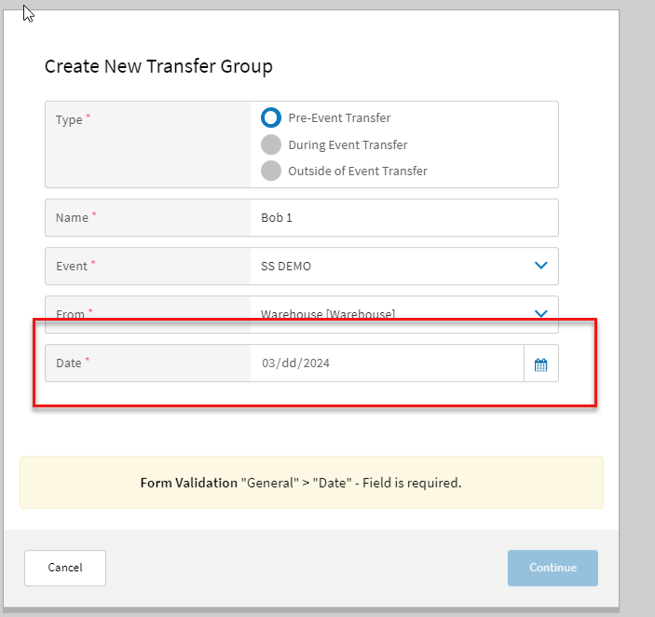The height and width of the screenshot is (617, 655).
Task: Click the '2024' year segment in Date
Action: [x=316, y=363]
